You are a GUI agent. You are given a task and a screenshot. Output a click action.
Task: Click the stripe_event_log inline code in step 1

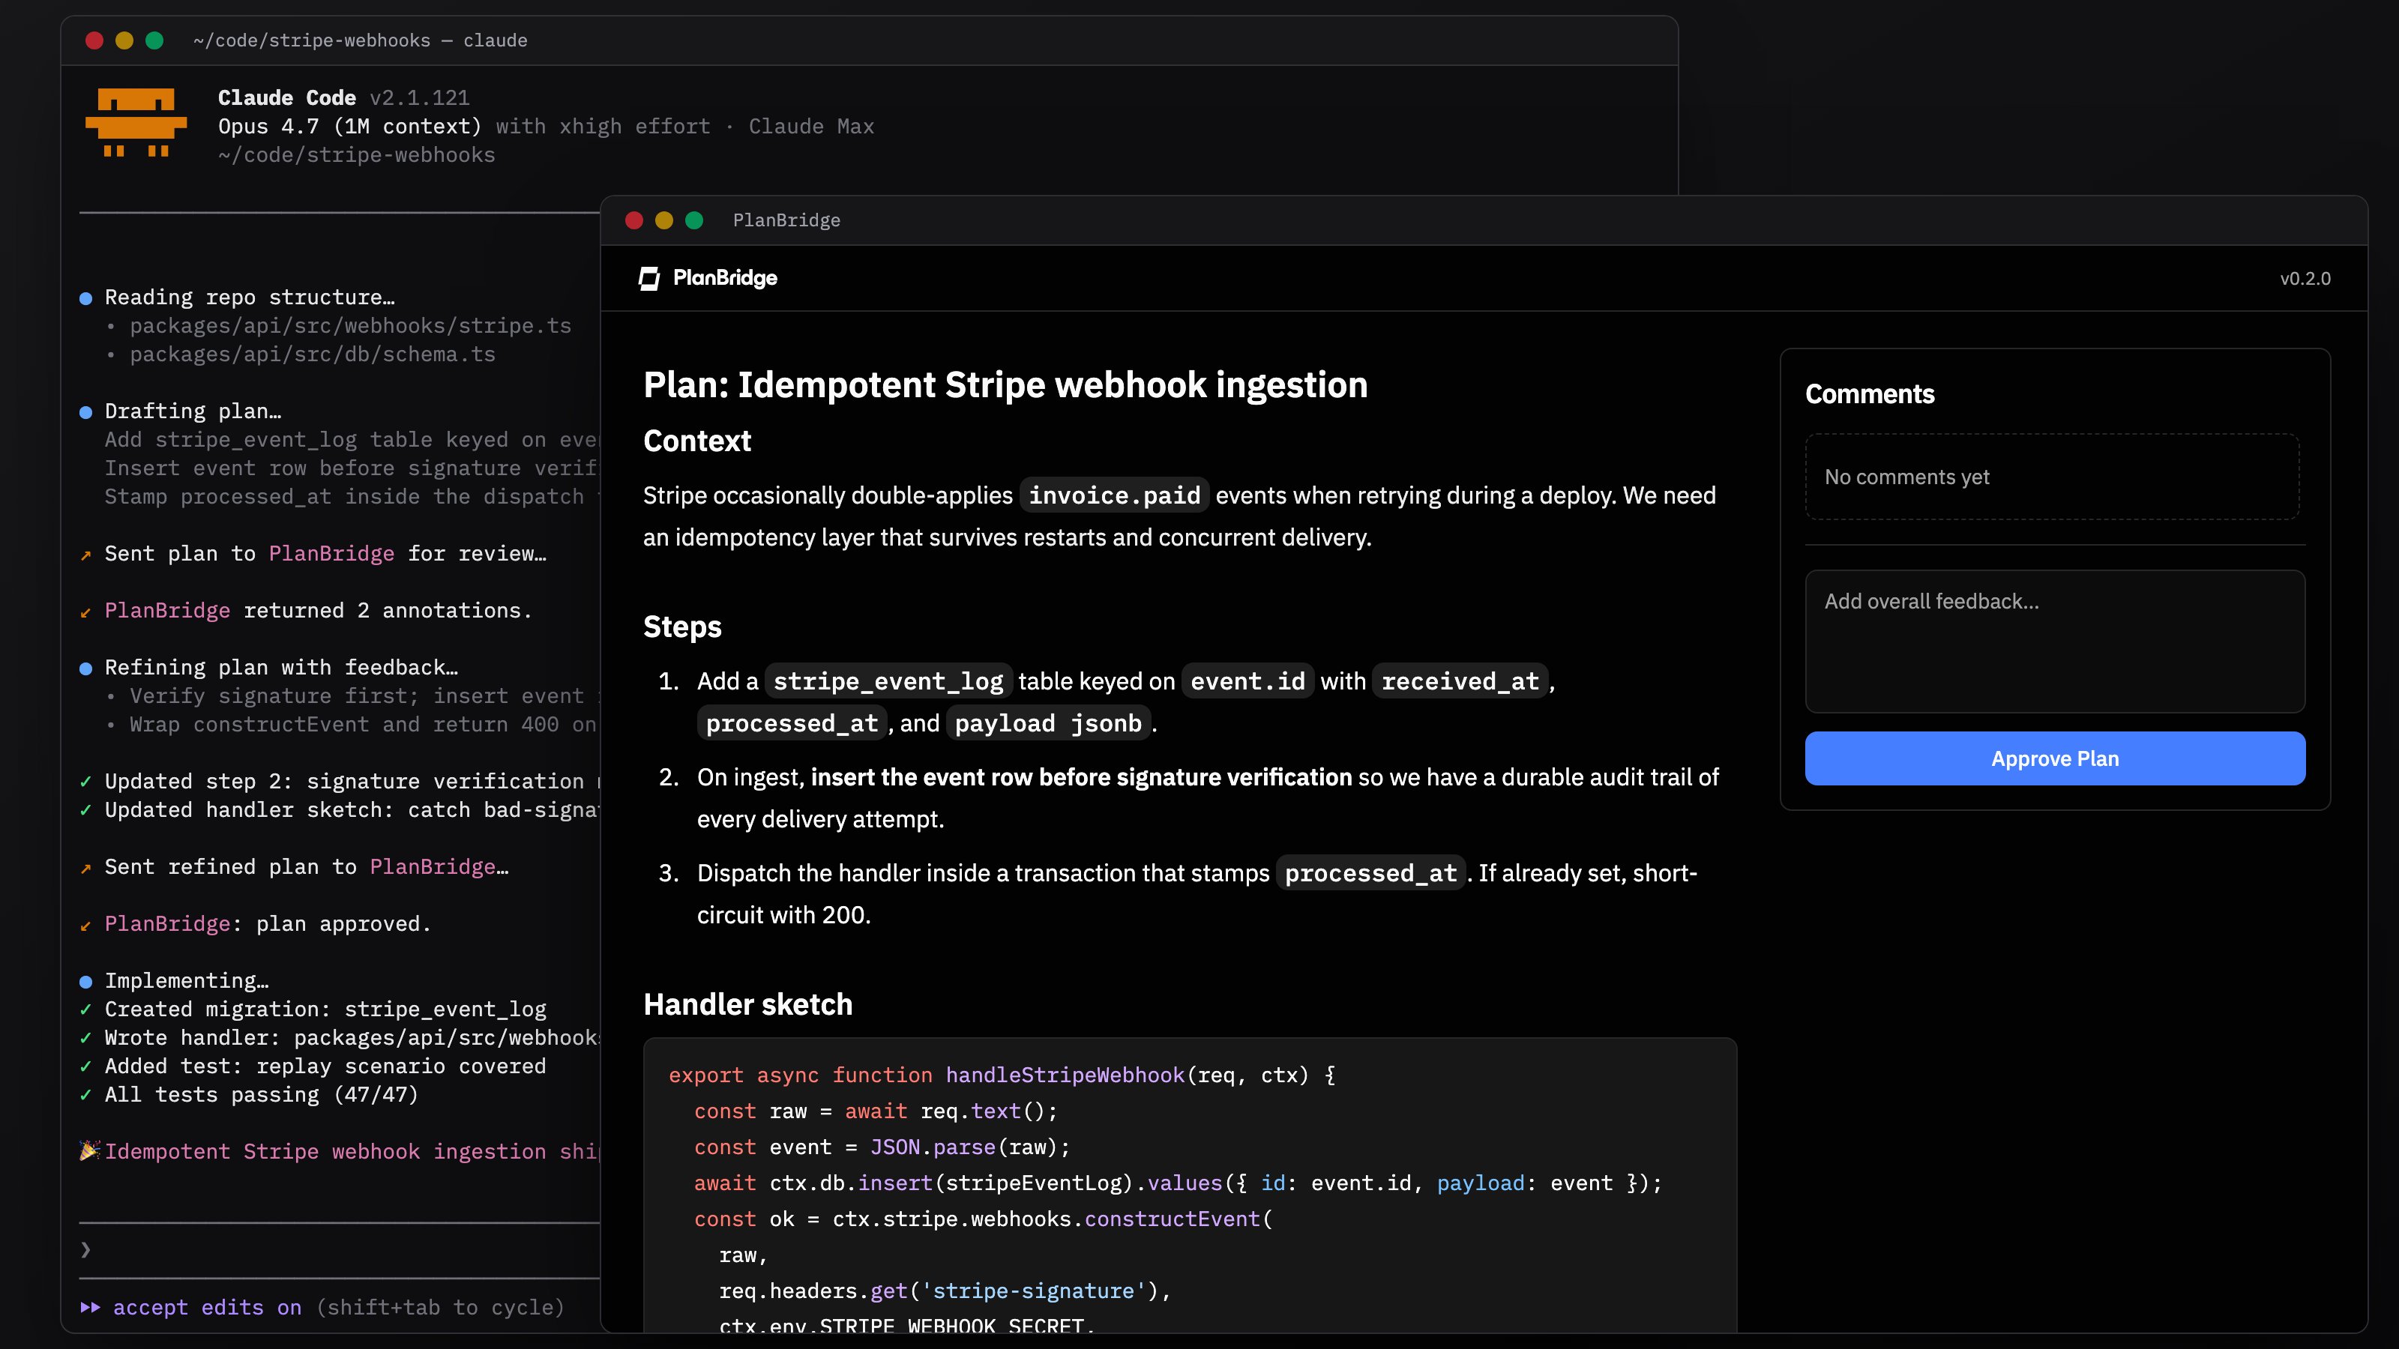pyautogui.click(x=888, y=681)
